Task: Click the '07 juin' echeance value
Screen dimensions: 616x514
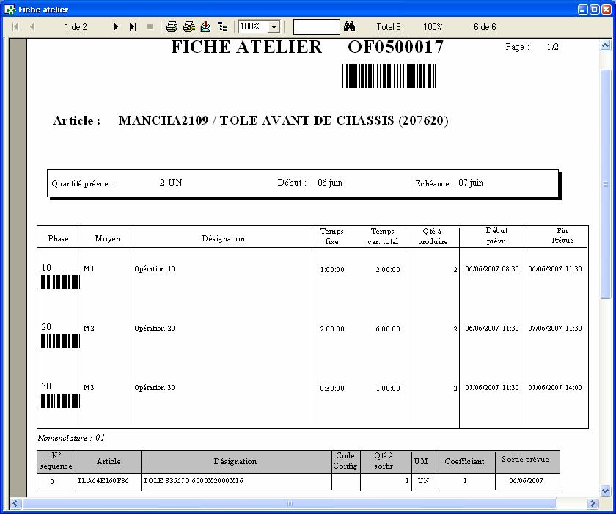Action: tap(471, 183)
